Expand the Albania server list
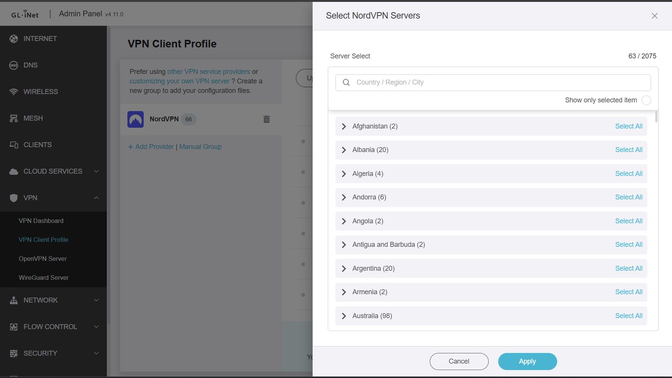The width and height of the screenshot is (672, 378). pos(344,150)
